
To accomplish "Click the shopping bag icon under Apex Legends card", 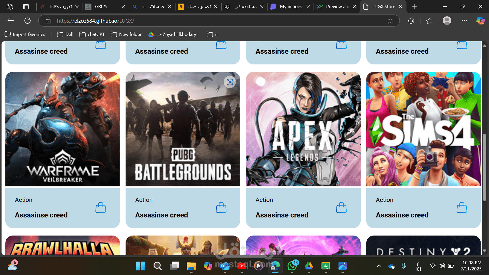I will [x=341, y=208].
